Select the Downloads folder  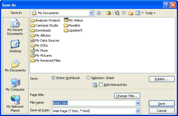pos(41,30)
